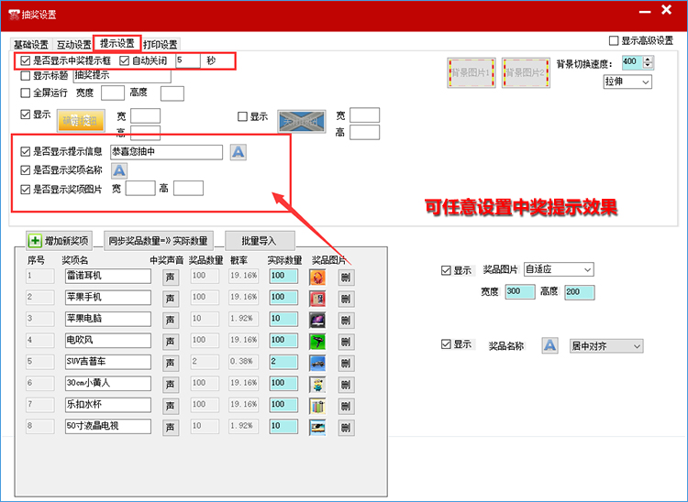Viewport: 688px width, 502px height.
Task: Click 背景图片1 background image button
Action: pyautogui.click(x=474, y=71)
